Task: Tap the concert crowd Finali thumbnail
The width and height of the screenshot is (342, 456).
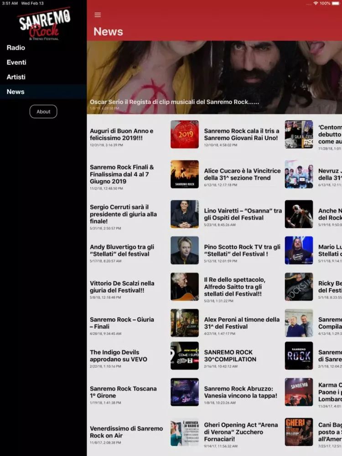Action: tap(185, 174)
